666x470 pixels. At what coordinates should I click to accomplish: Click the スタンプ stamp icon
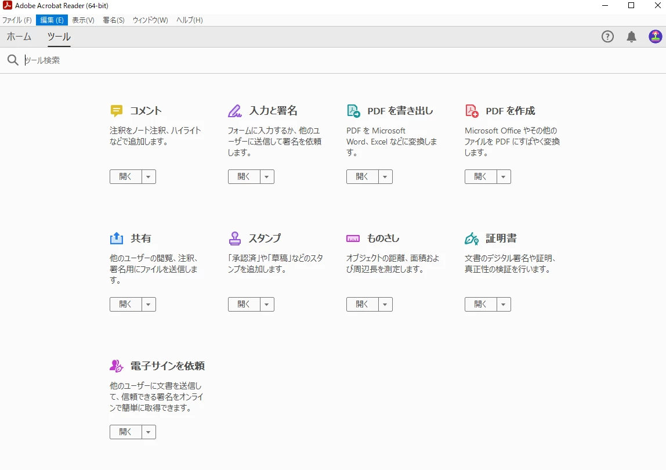point(235,238)
